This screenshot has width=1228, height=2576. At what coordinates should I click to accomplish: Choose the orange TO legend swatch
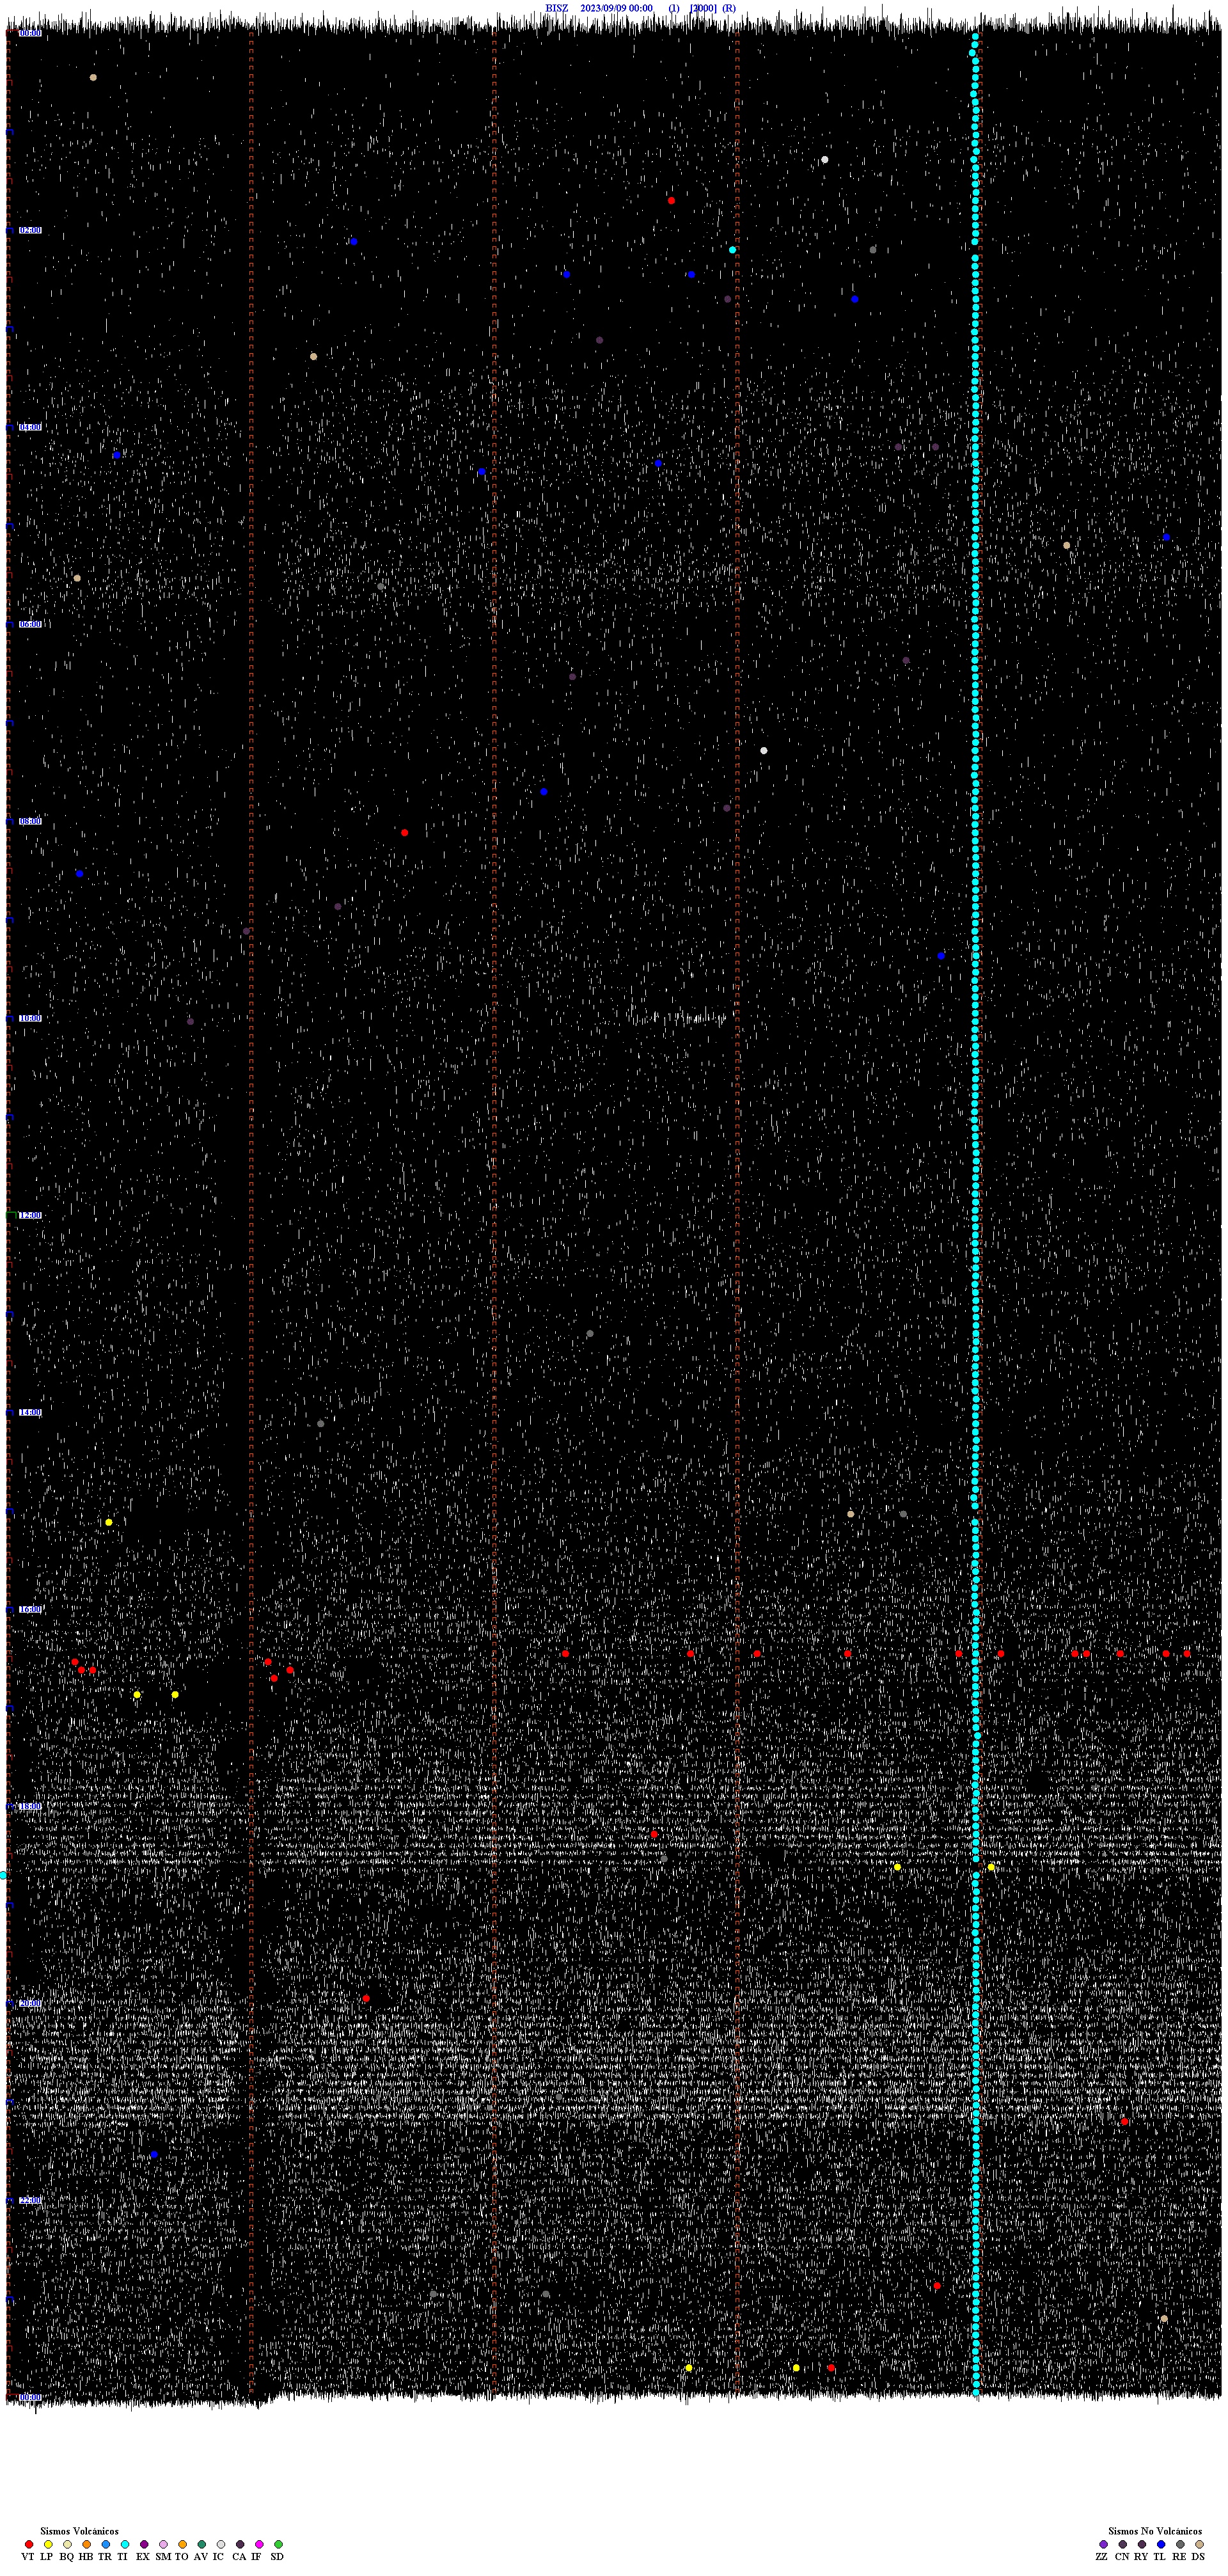(182, 2544)
